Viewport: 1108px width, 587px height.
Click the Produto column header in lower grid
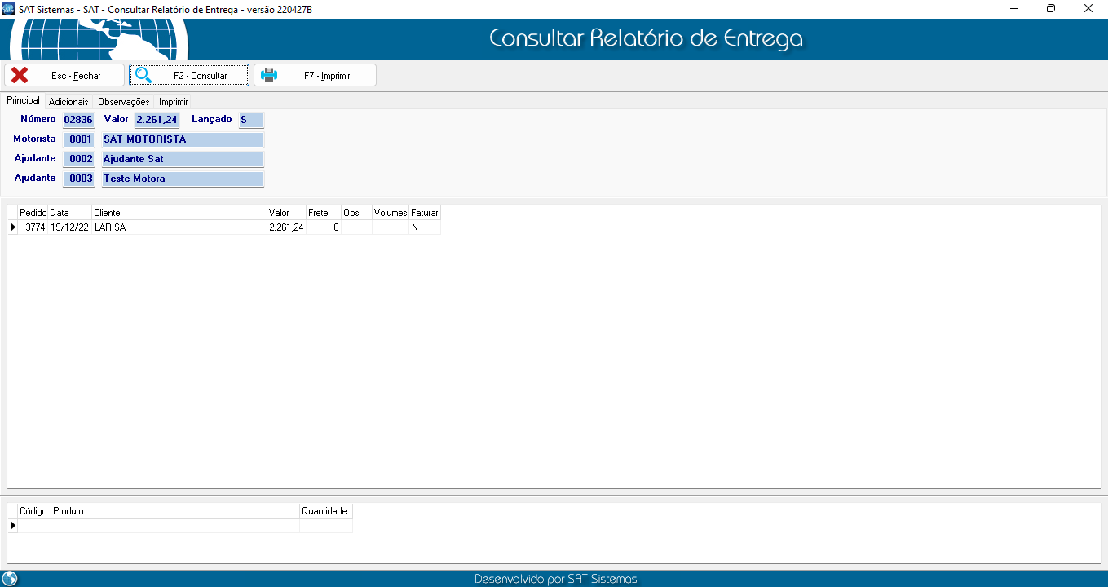pyautogui.click(x=174, y=511)
